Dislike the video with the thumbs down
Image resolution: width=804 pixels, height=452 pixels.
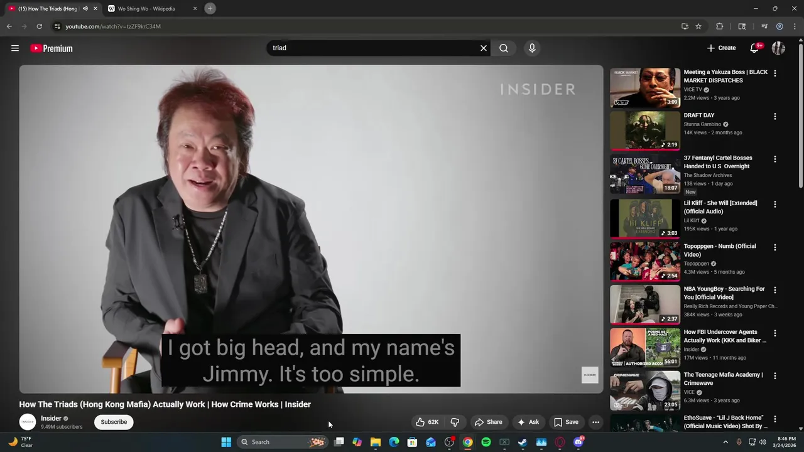455,422
